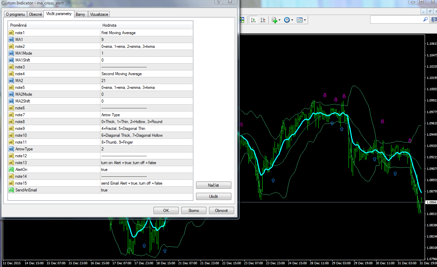The height and width of the screenshot is (267, 437).
Task: Switch to the Barvy tab
Action: (x=81, y=14)
